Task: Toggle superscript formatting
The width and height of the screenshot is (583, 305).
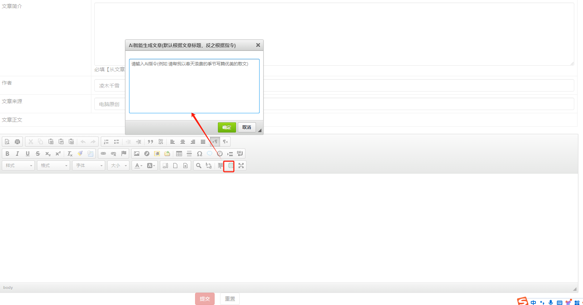Action: pos(58,154)
